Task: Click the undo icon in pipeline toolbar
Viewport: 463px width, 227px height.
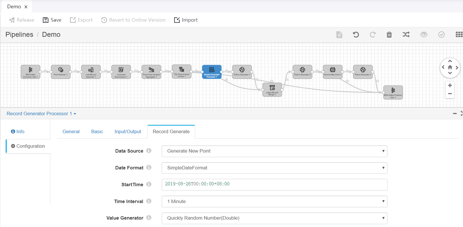Action: click(356, 35)
